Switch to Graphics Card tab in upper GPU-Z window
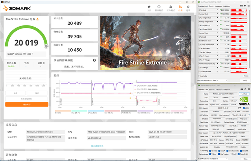The height and width of the screenshot is (161, 251). (x=203, y=6)
